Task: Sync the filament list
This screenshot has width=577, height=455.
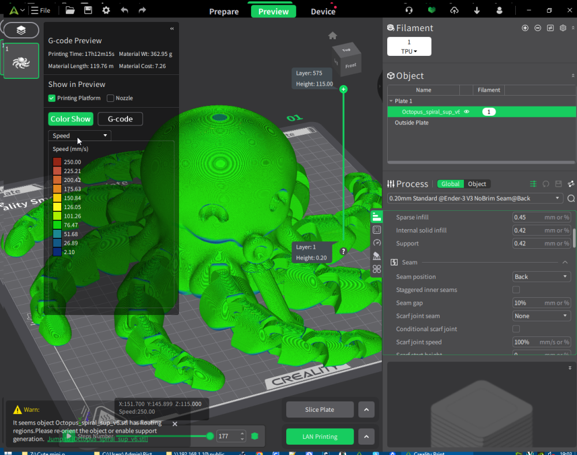Action: (550, 28)
